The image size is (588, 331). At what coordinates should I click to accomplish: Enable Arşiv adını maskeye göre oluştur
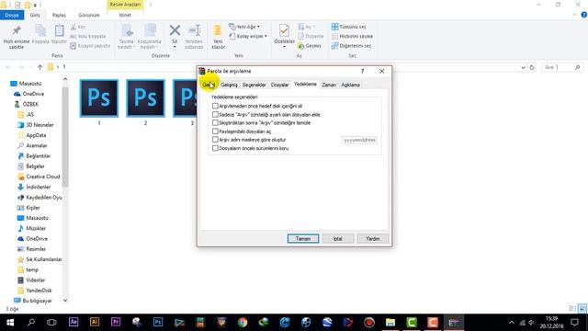pyautogui.click(x=215, y=140)
